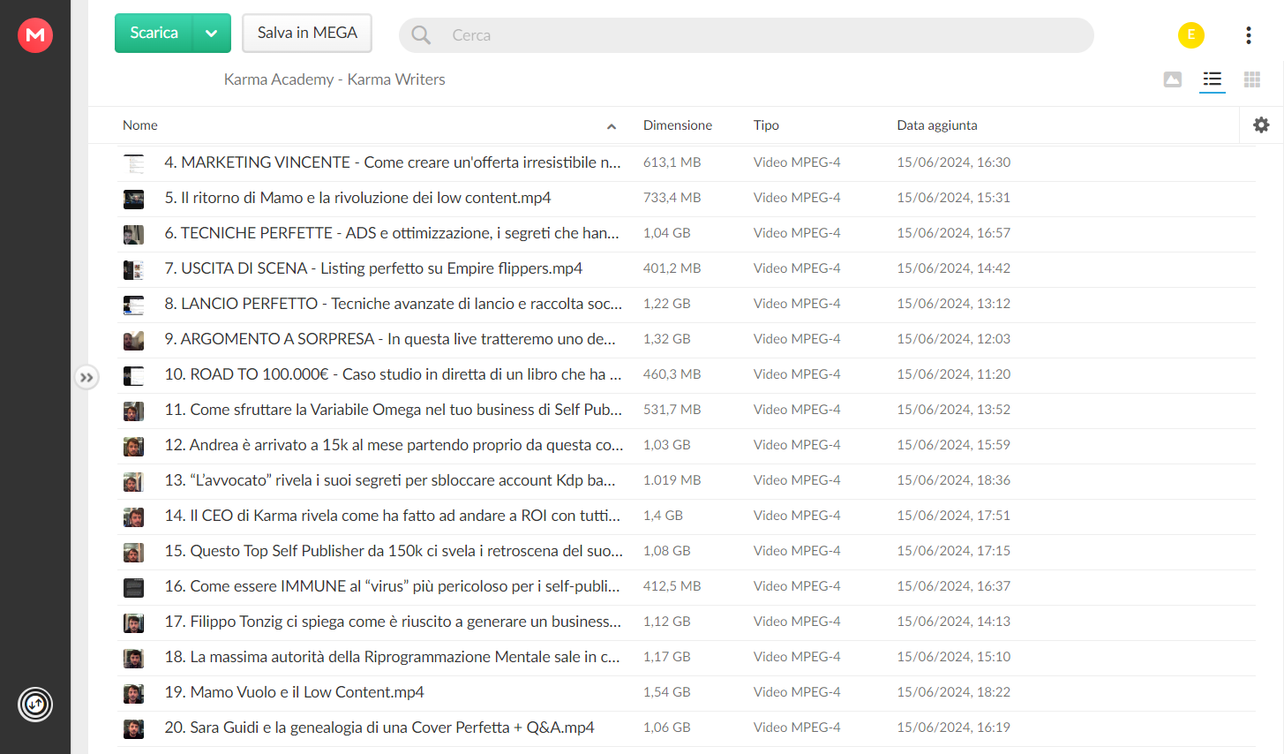Sort by Tipo column header
The width and height of the screenshot is (1284, 754).
pos(766,125)
